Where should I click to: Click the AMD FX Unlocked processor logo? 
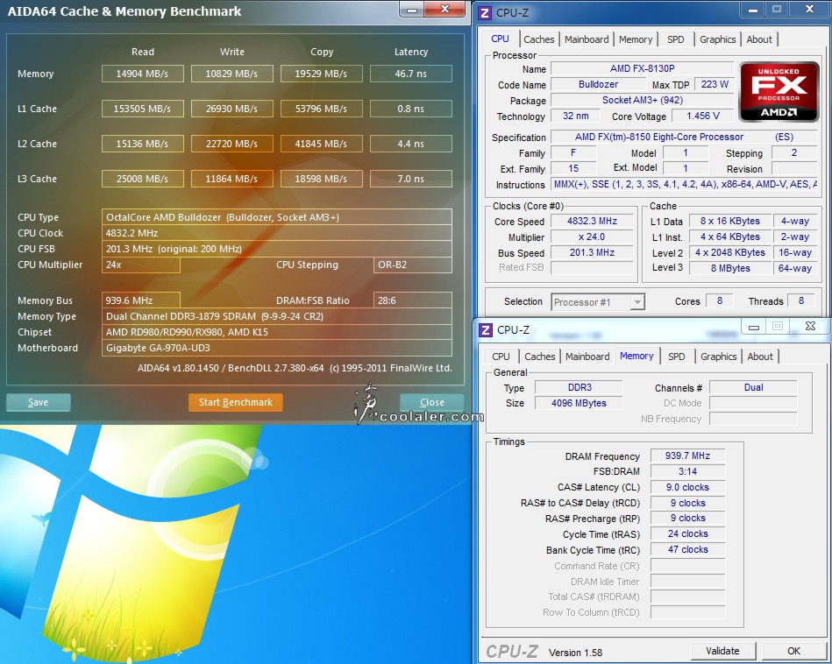coord(779,92)
